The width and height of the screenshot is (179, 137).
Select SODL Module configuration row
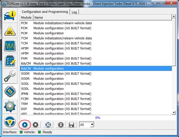pos(96,89)
